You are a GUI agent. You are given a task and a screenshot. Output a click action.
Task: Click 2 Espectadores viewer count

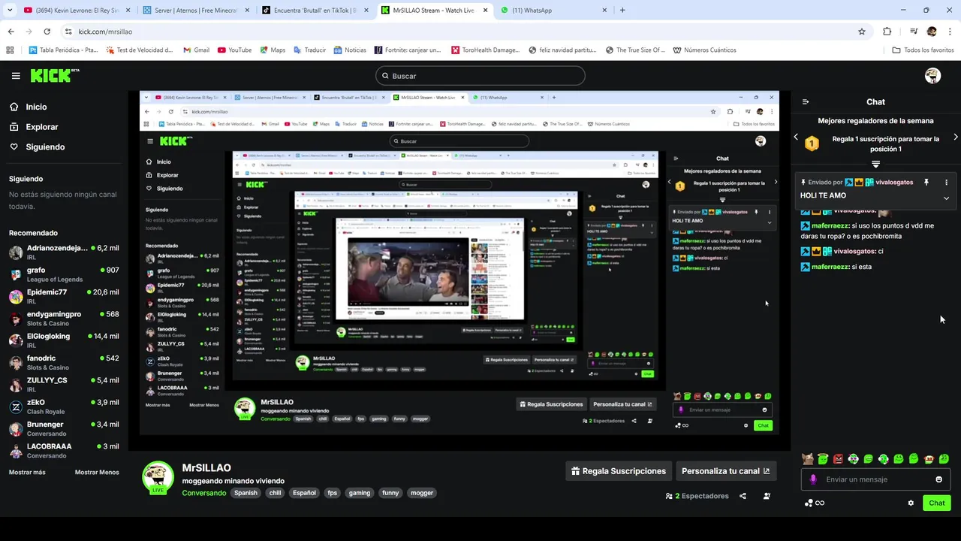tap(697, 496)
